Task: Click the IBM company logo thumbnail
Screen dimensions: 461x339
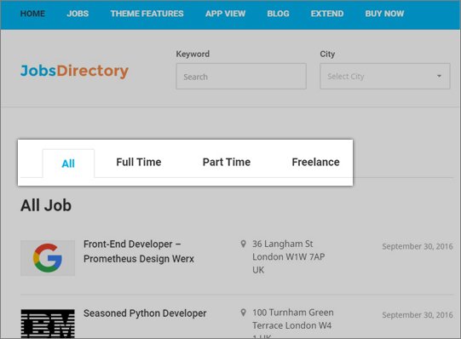Action: pos(48,324)
